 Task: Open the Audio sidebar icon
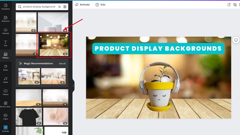pyautogui.click(x=6, y=80)
